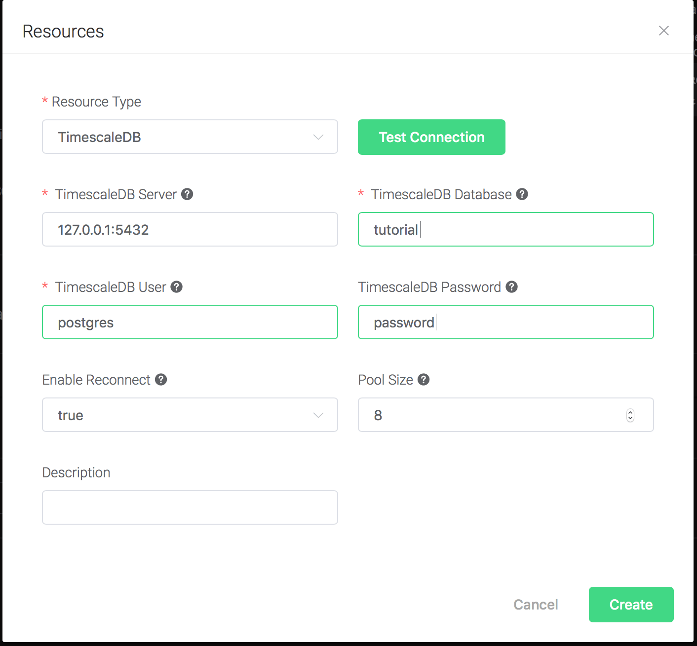Screen dimensions: 697x646
Task: Click the red asterisk beside Resource Type
Action: (x=44, y=102)
